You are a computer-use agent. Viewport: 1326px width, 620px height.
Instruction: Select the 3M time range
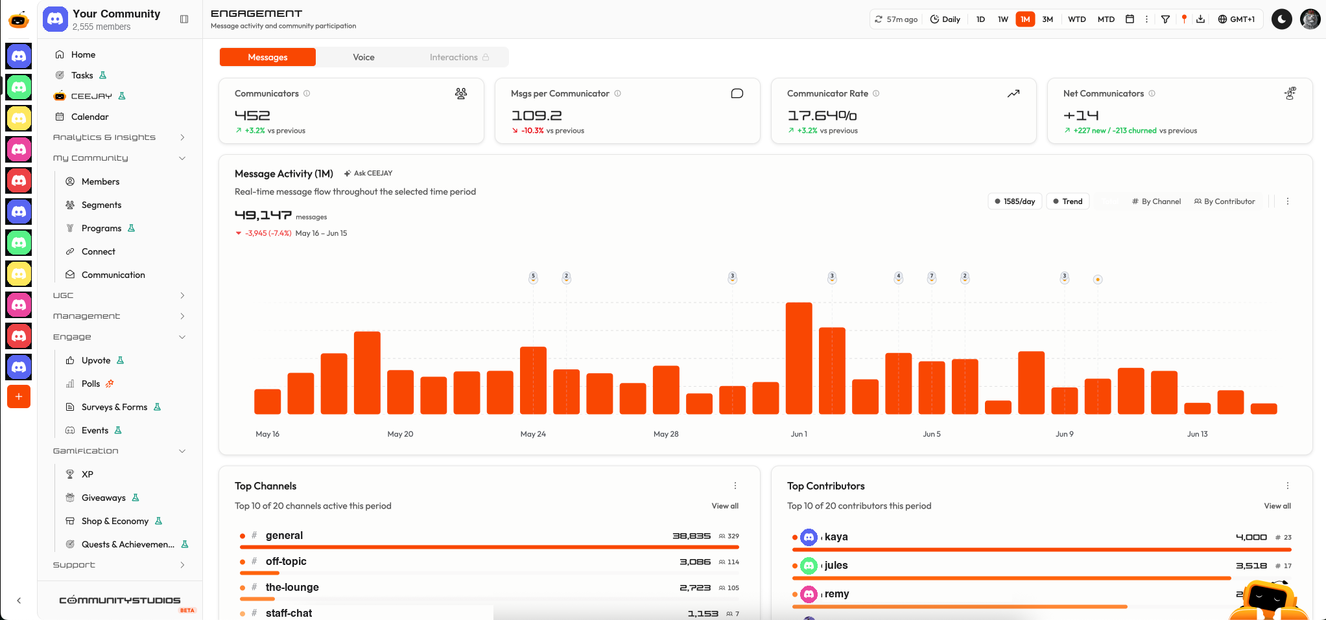[x=1048, y=19]
